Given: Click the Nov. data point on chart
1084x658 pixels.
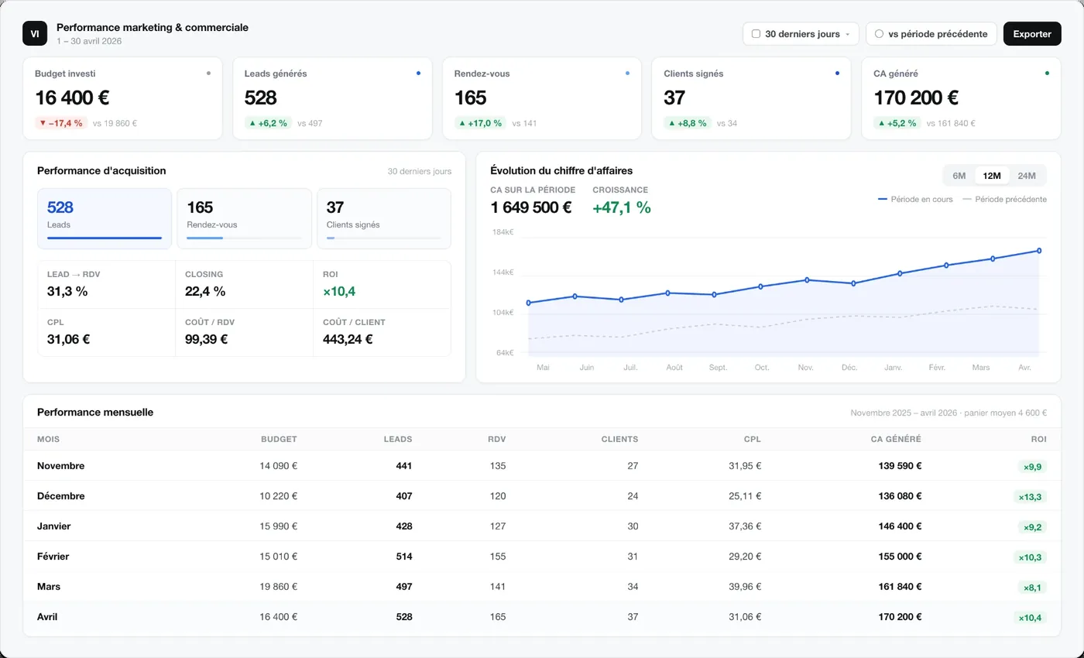Looking at the screenshot, I should point(807,279).
